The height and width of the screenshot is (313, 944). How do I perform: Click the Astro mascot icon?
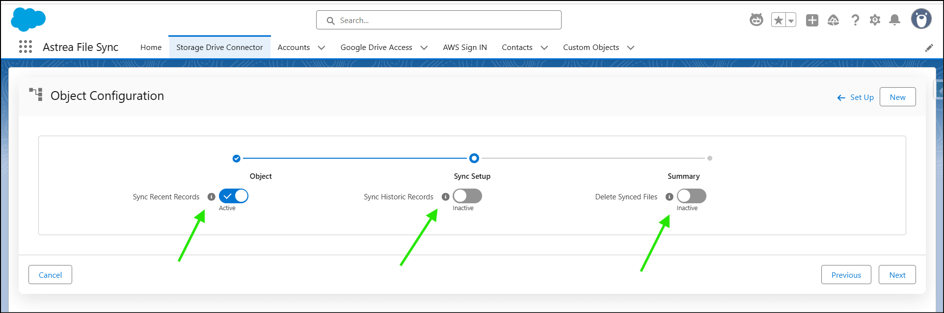click(x=756, y=20)
